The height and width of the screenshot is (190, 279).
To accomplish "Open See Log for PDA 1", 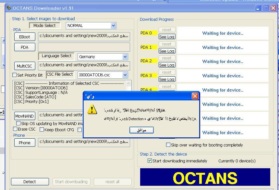I will tap(167, 51).
